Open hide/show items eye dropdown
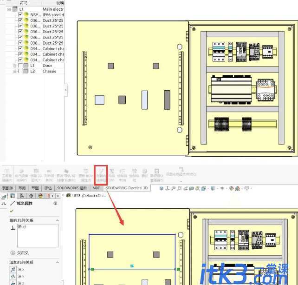 click(222, 188)
